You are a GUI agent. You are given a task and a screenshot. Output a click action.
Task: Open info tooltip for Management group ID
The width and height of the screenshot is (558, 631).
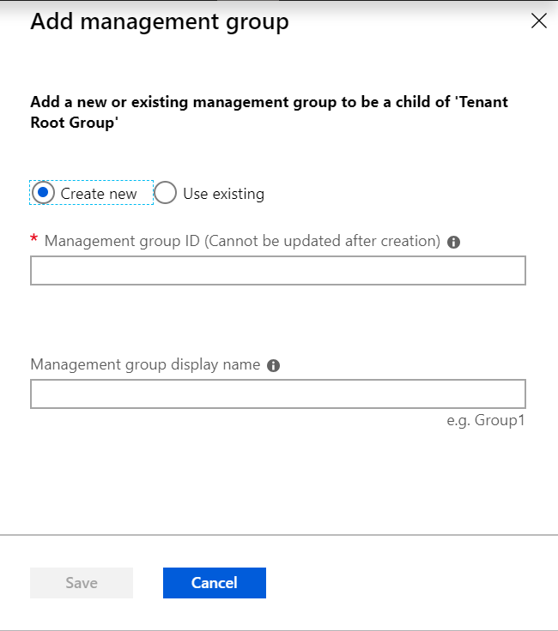(454, 243)
